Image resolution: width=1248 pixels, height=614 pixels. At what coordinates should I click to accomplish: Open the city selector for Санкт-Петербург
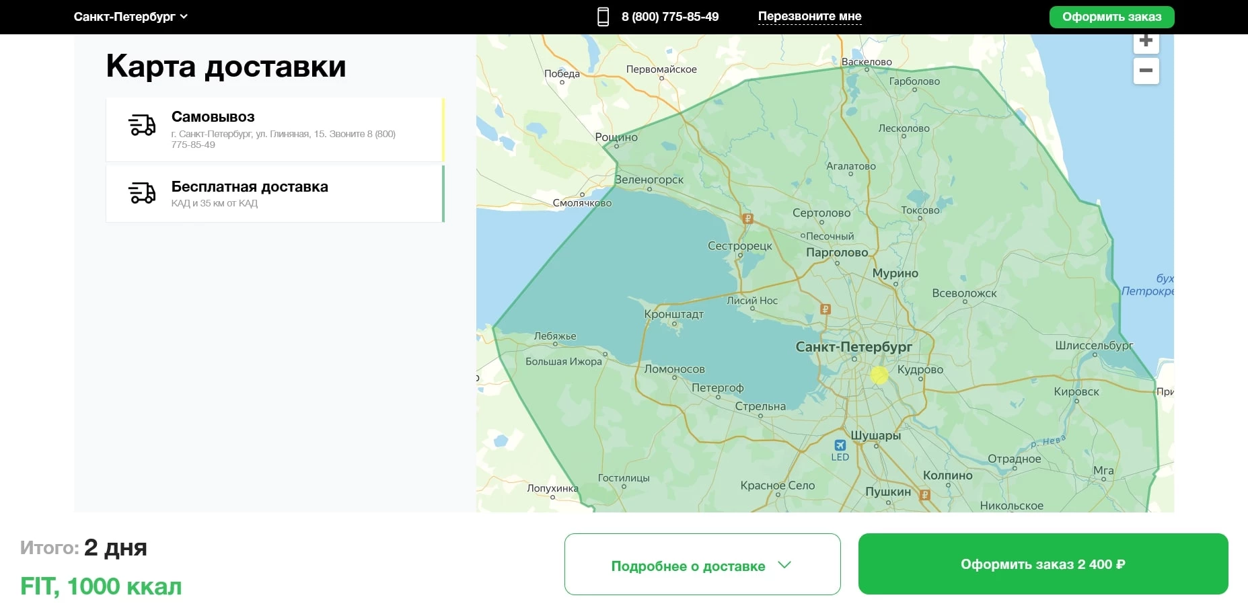point(131,16)
